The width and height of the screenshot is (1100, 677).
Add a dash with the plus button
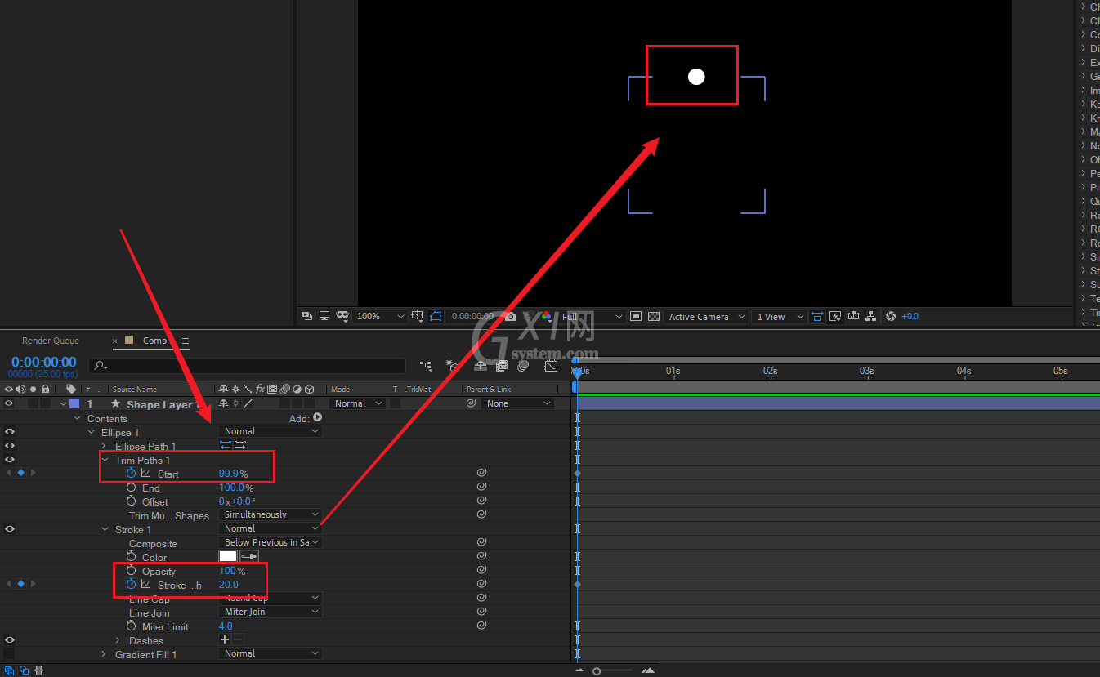[225, 639]
